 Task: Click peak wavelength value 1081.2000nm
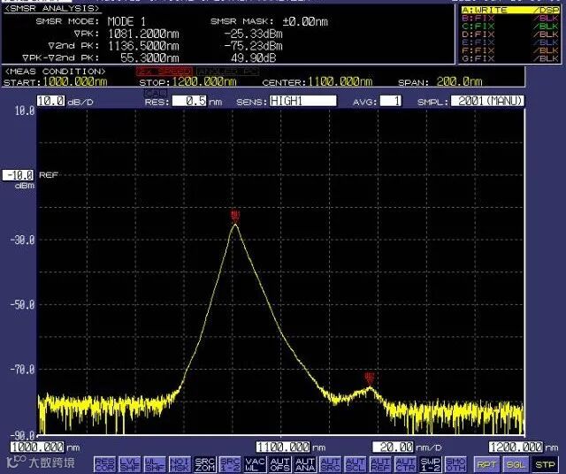pos(143,34)
